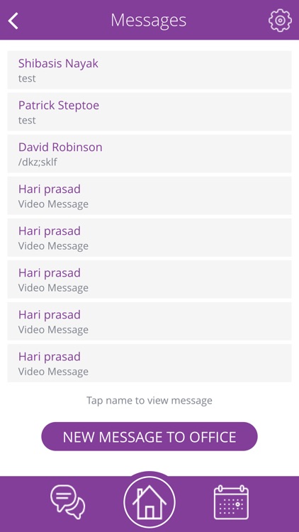Open the fourth Hari prasad video message
Viewport: 299px width, 532px height.
[149, 321]
